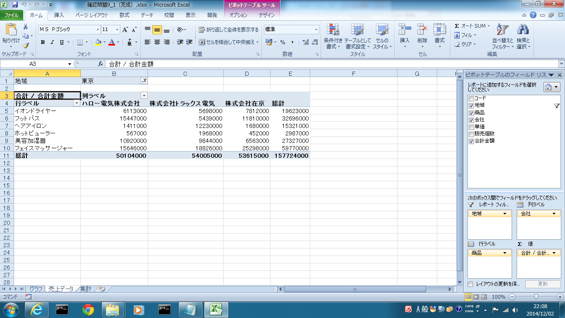
Task: Check the 販売個数 field checkbox
Action: point(471,134)
